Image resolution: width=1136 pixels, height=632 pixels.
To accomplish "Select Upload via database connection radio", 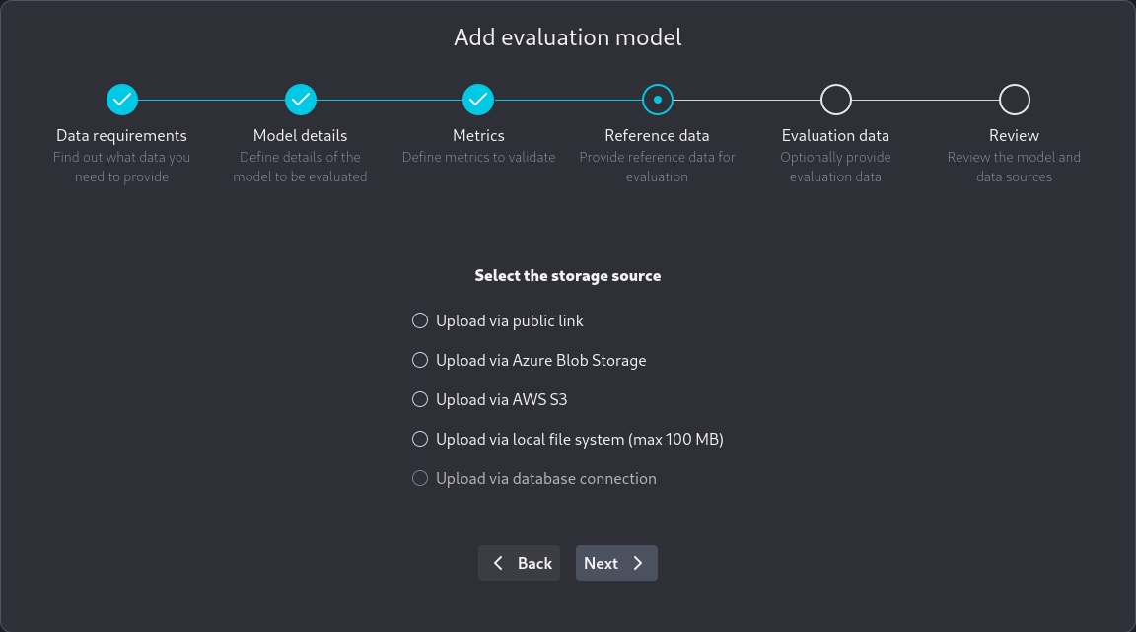I will coord(420,479).
